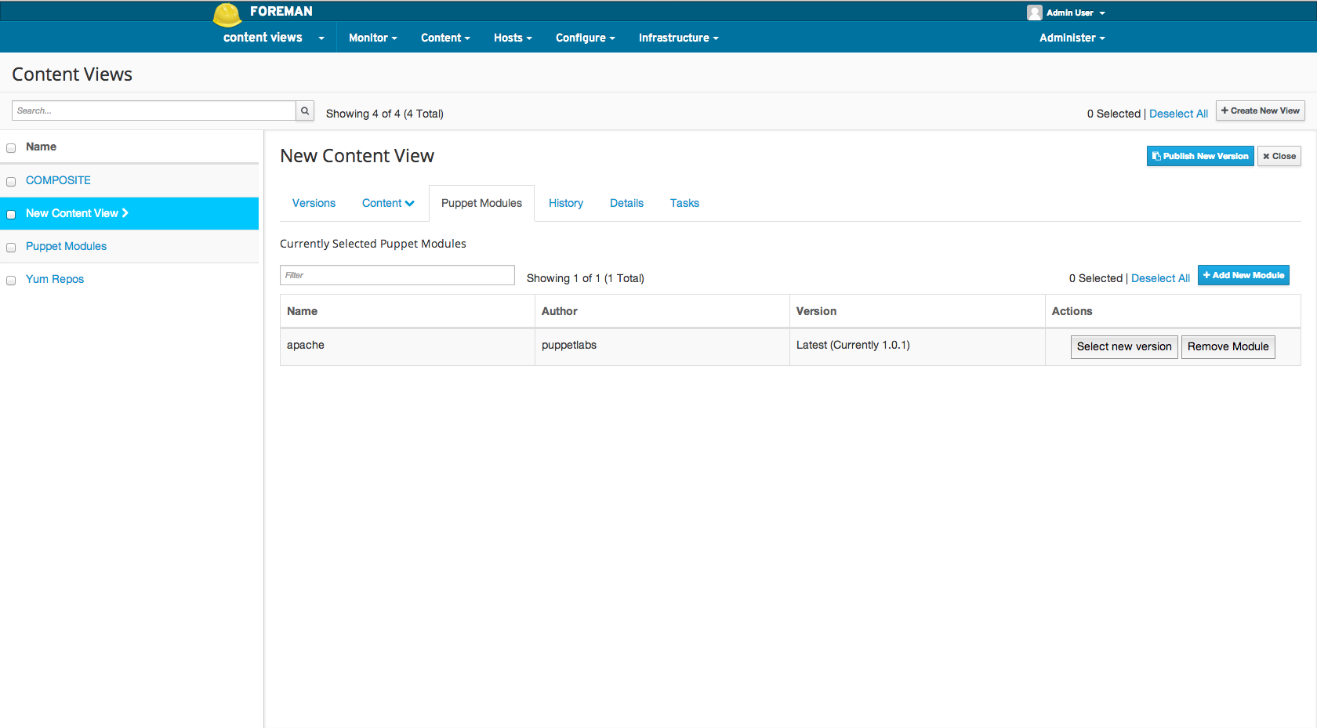Click the Foreman hard hat logo
This screenshot has height=728, width=1317.
tap(227, 14)
